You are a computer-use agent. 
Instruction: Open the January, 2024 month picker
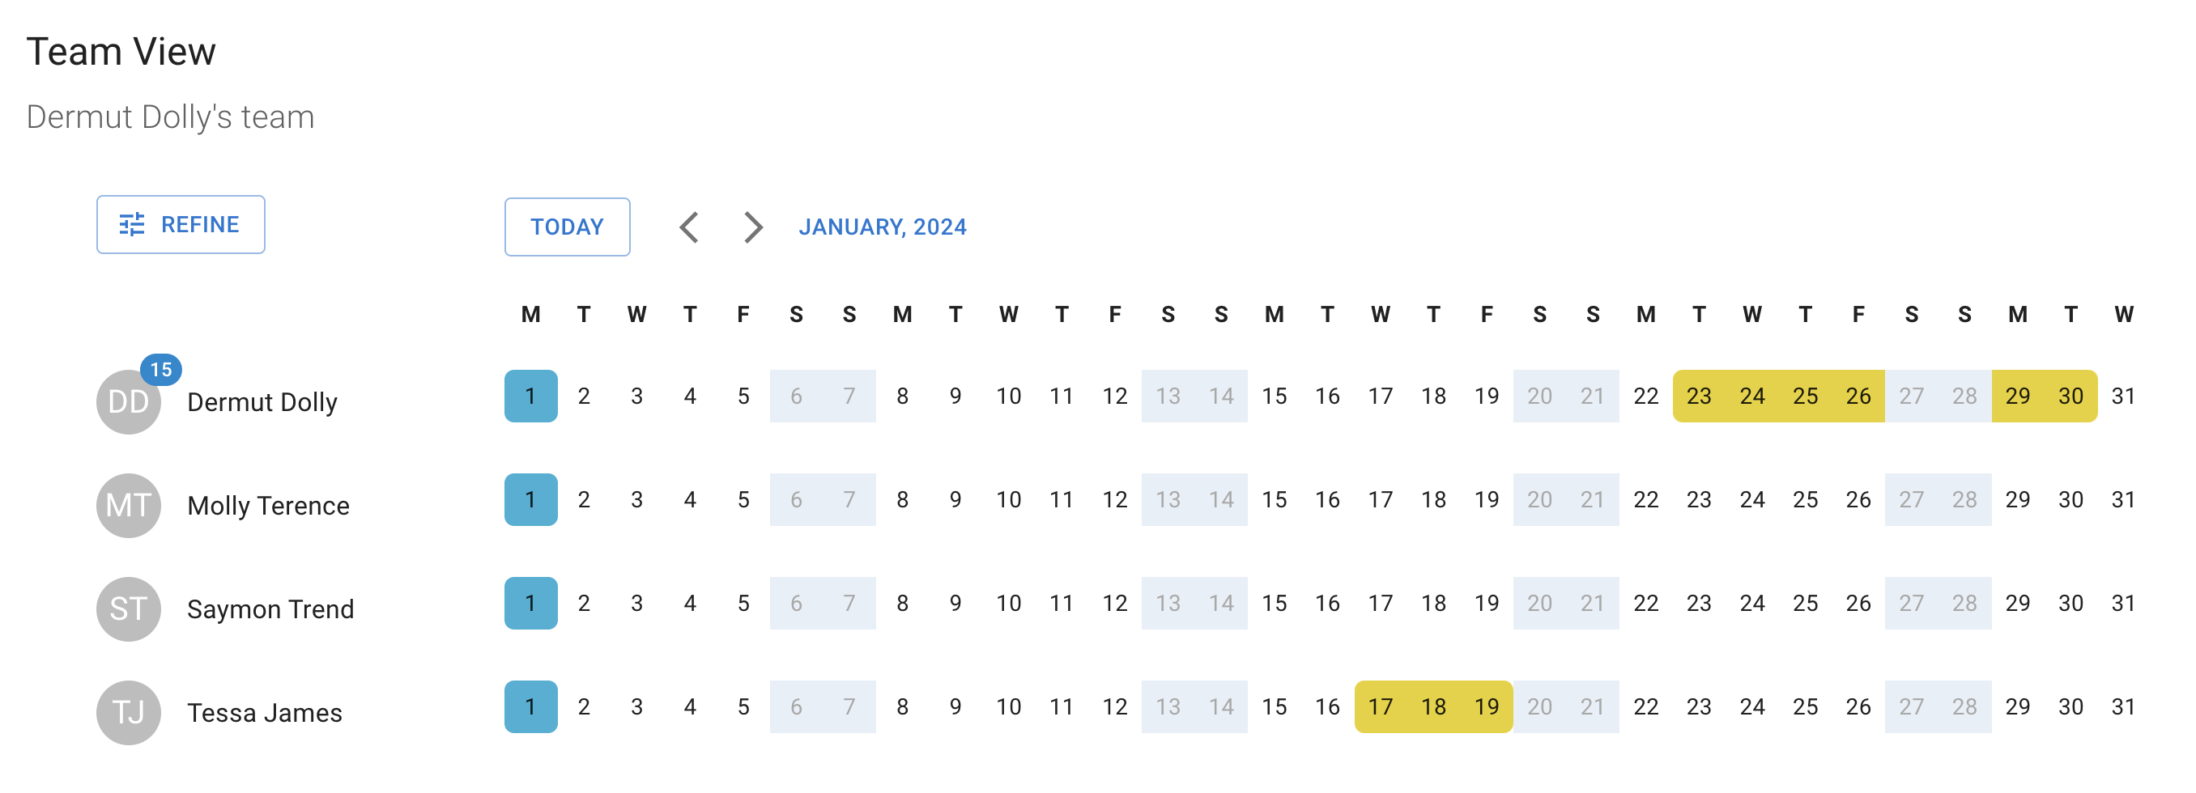(x=883, y=227)
